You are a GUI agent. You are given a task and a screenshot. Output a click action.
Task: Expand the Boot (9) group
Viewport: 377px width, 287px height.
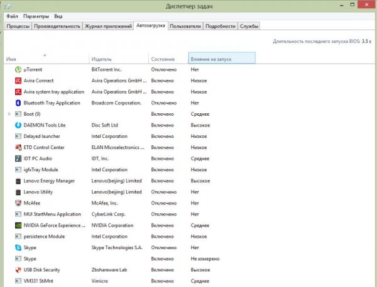click(x=9, y=114)
